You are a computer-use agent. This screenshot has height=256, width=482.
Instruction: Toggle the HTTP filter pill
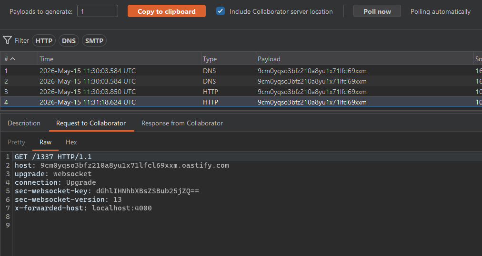pos(44,41)
